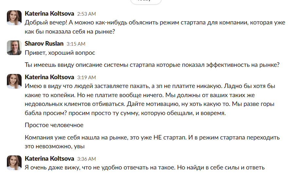This screenshot has height=175, width=291.
Task: Click Katerina Koltsova's avatar at 3:36 AM
Action: point(14,163)
